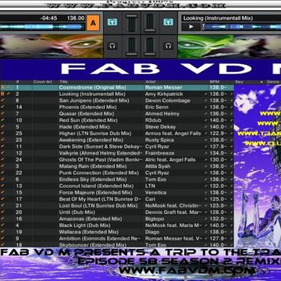Screen dimensions: 281x281
Task: Select track 'Endless Sky (Extended Mix)'
Action: [x=93, y=180]
